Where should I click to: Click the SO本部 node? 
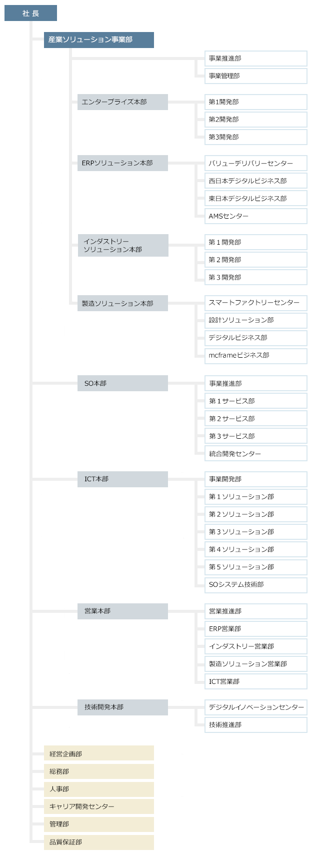[122, 384]
